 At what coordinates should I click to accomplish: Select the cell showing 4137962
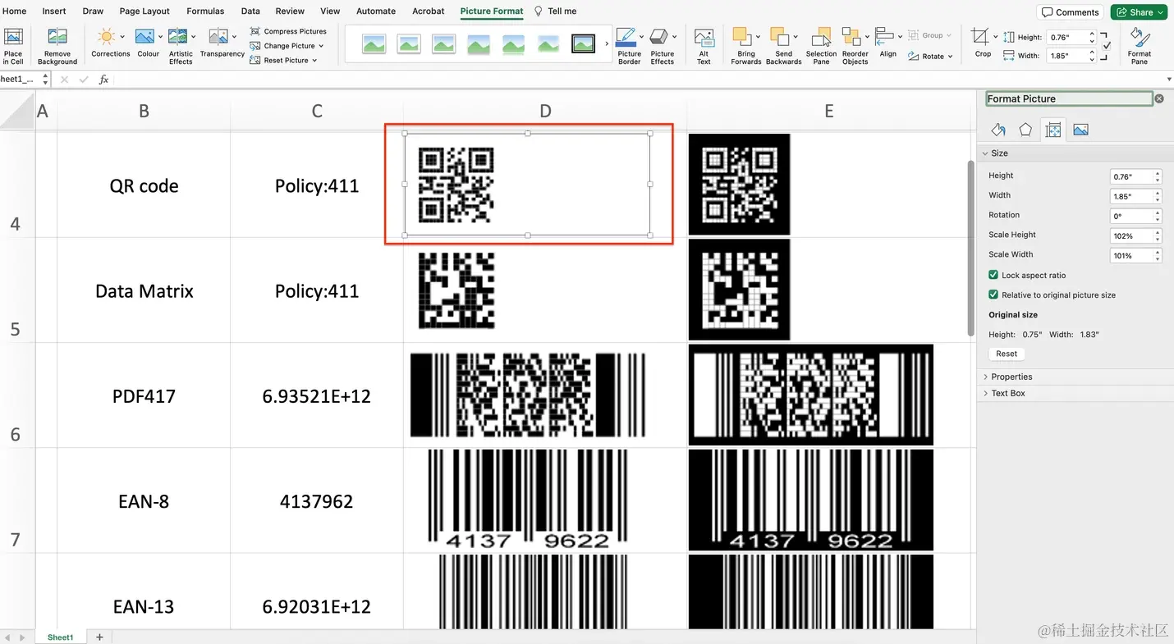coord(317,500)
